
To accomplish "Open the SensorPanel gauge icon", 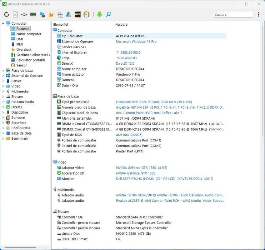I will pos(86,14).
